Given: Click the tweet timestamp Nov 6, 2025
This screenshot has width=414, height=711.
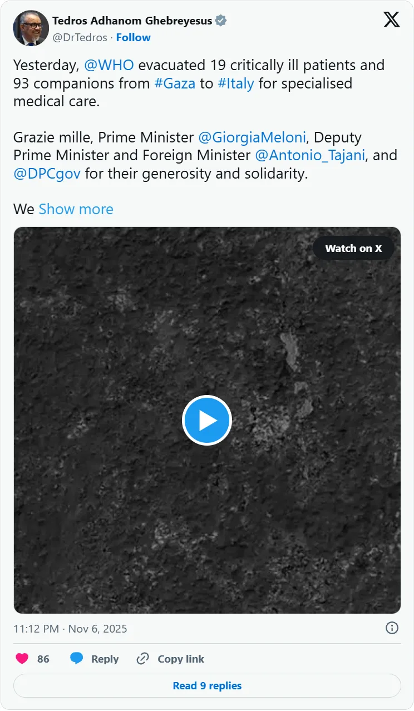Looking at the screenshot, I should [70, 629].
